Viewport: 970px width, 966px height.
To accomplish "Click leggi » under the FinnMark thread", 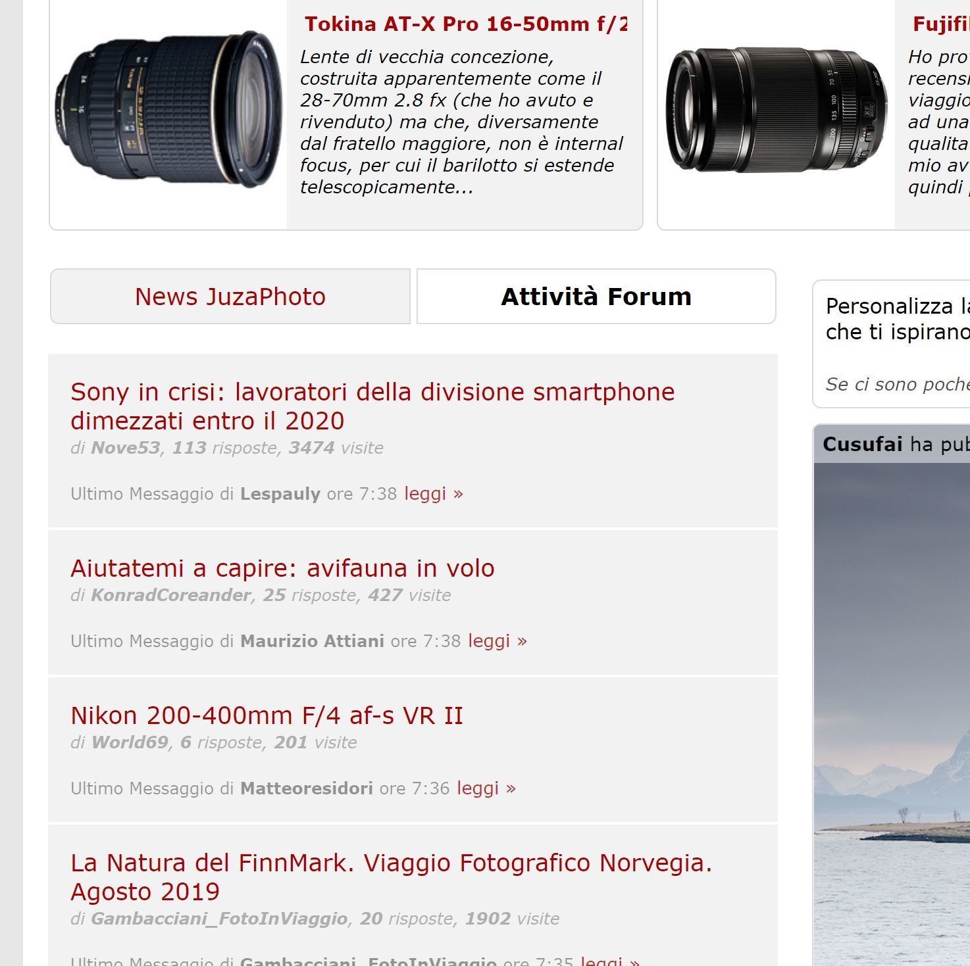I will [x=610, y=960].
